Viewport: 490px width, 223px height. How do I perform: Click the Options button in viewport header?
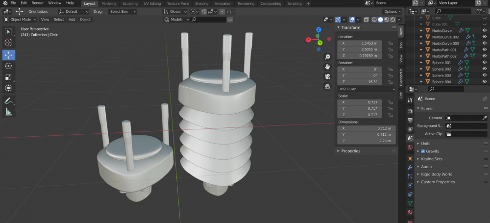click(x=392, y=11)
